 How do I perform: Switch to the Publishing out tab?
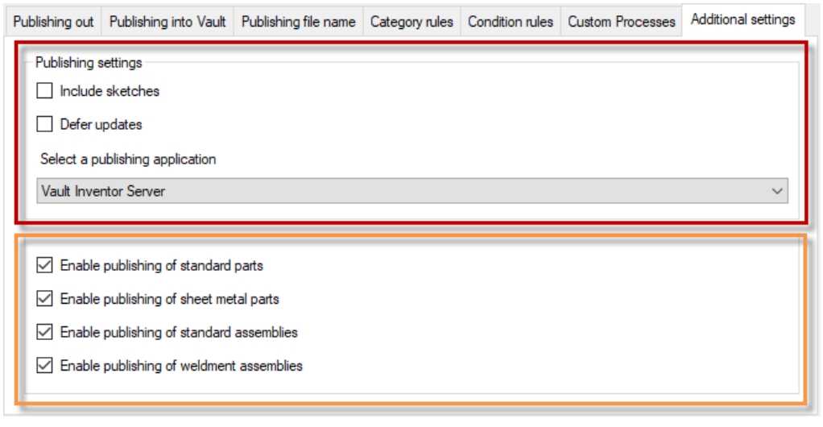[53, 22]
